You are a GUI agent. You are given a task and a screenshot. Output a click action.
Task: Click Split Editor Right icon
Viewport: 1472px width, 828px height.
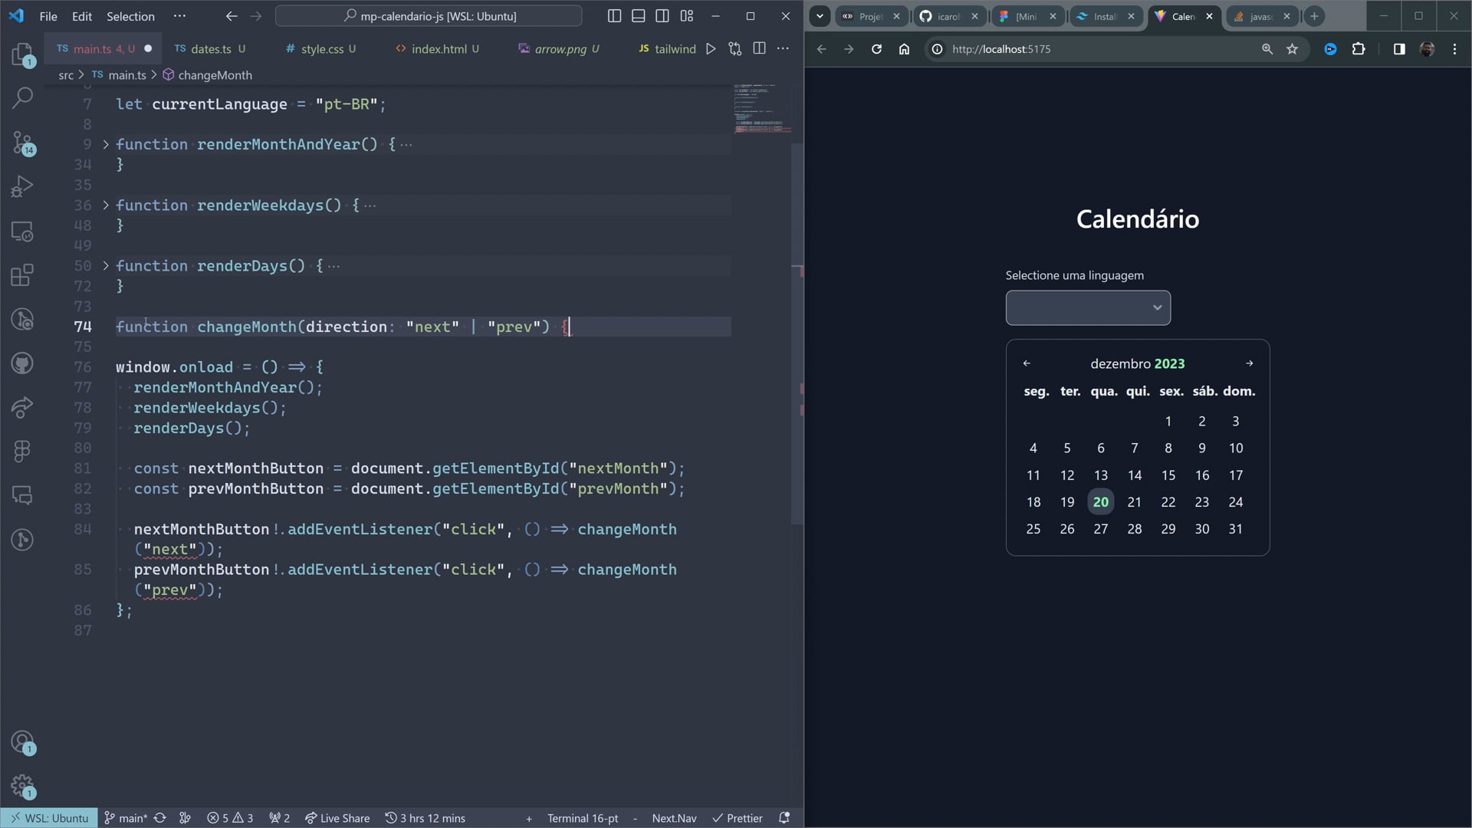(x=759, y=48)
